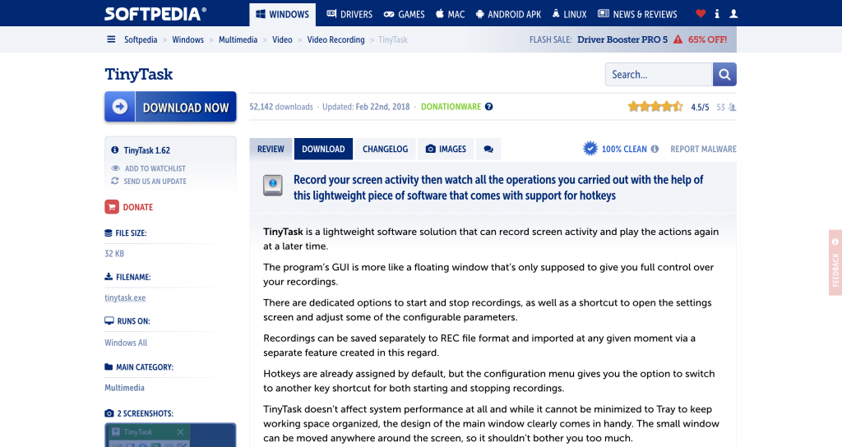Open the Android APK section
Image resolution: width=842 pixels, height=447 pixels.
click(508, 14)
